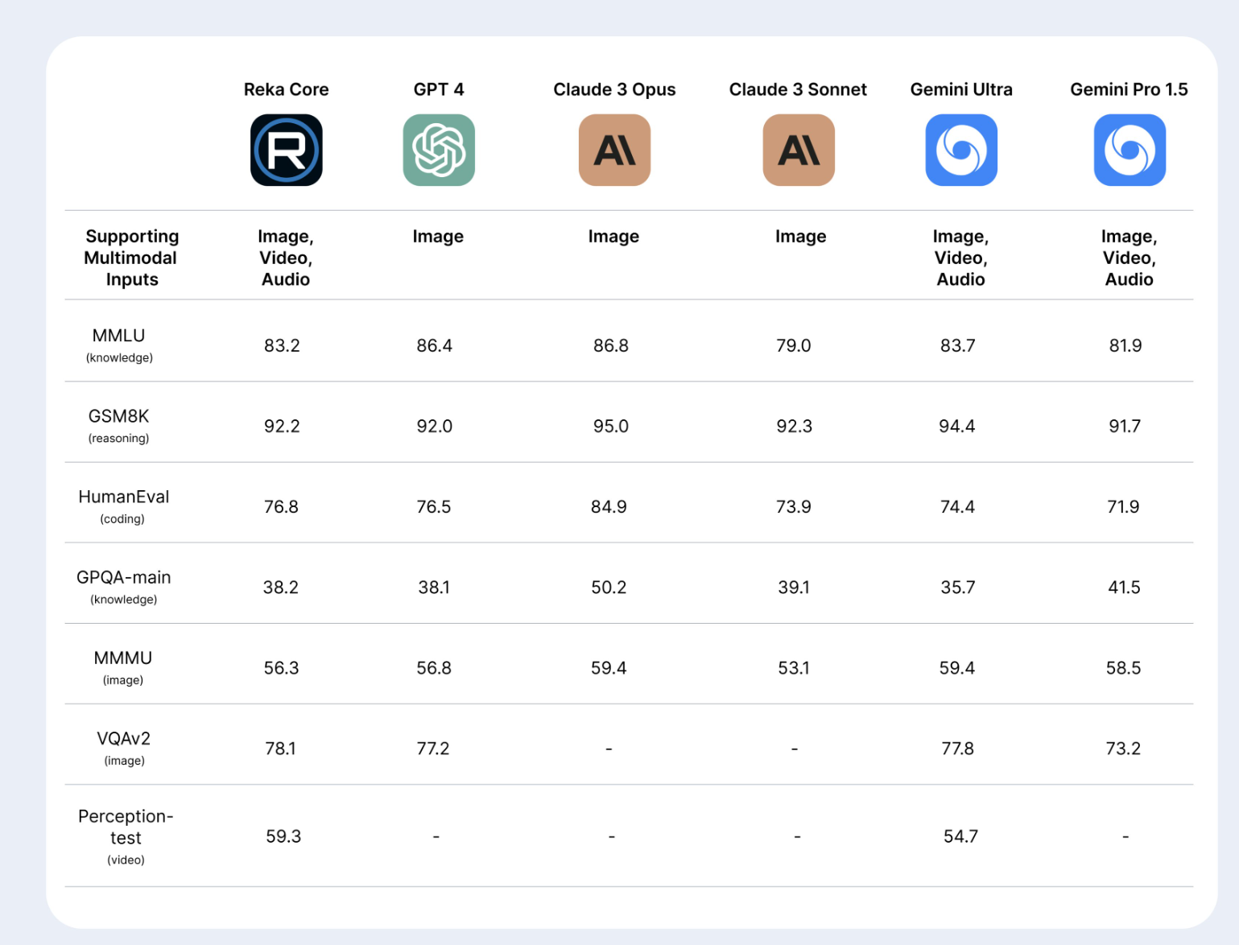Select the 'Reka Core' column header
The image size is (1239, 945).
point(287,89)
